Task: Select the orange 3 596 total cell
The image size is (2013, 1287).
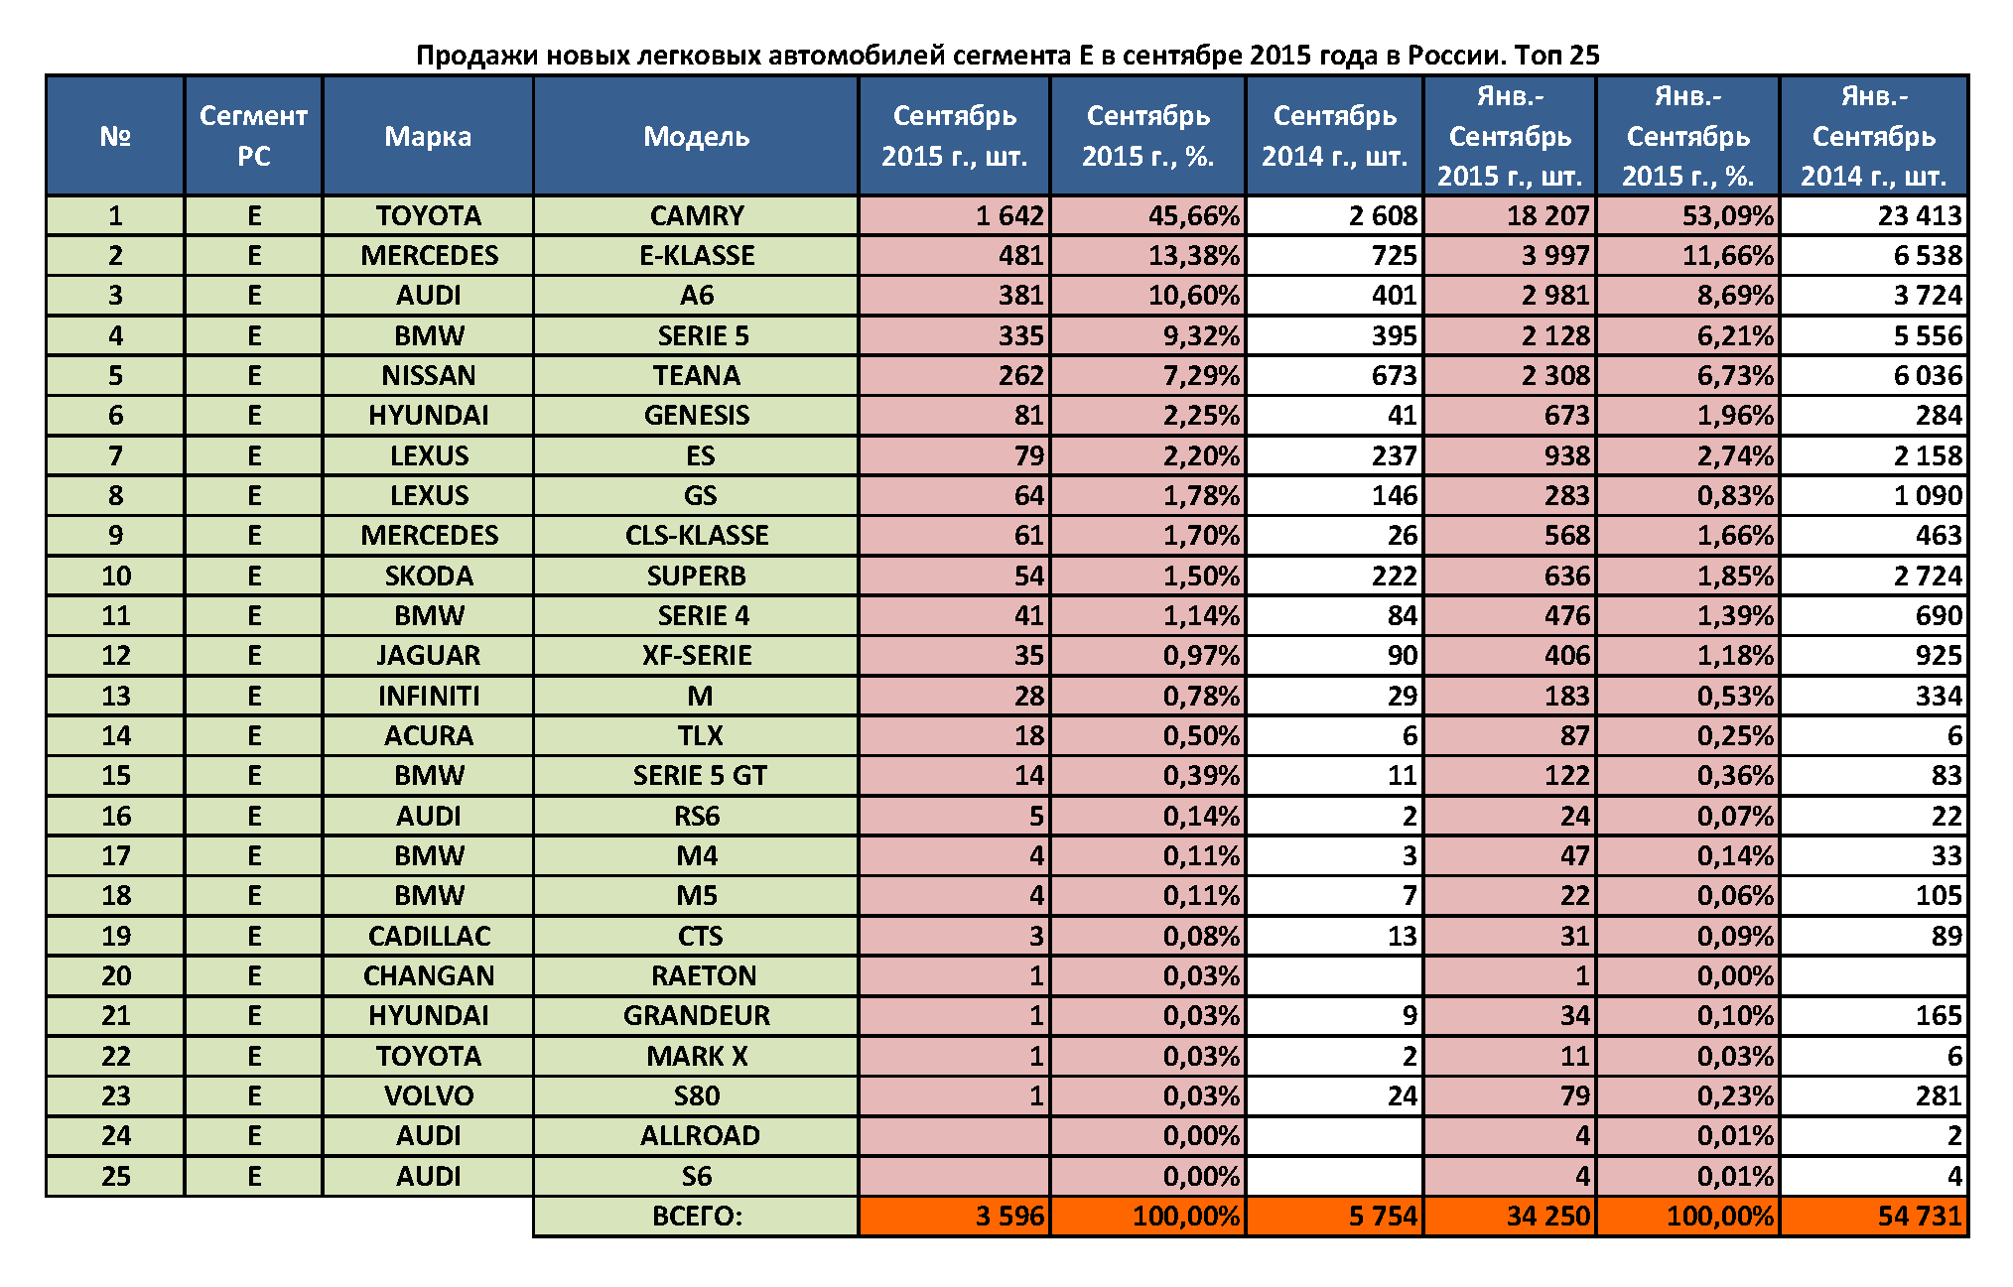Action: [954, 1216]
